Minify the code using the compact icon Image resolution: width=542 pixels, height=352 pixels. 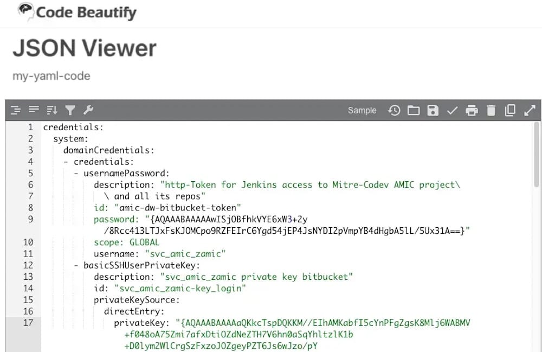tap(34, 110)
